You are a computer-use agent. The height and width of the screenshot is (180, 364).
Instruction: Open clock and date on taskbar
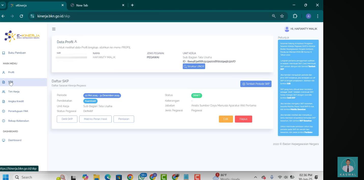[x=306, y=177]
